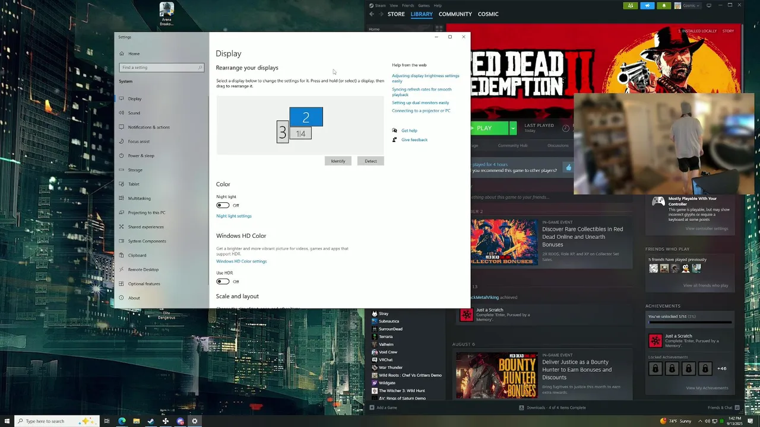Open Night light settings link
Screen dimensions: 760x427
pos(234,216)
